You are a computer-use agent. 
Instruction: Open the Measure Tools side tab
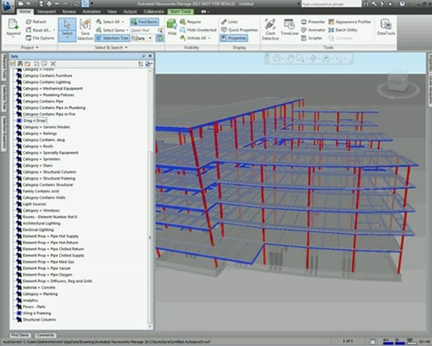pyautogui.click(x=4, y=66)
